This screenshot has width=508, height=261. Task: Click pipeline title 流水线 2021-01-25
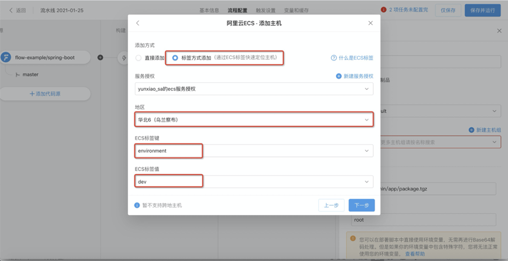[62, 10]
